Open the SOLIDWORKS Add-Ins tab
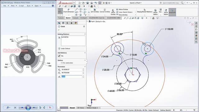199x112 pixels. [x=97, y=18]
